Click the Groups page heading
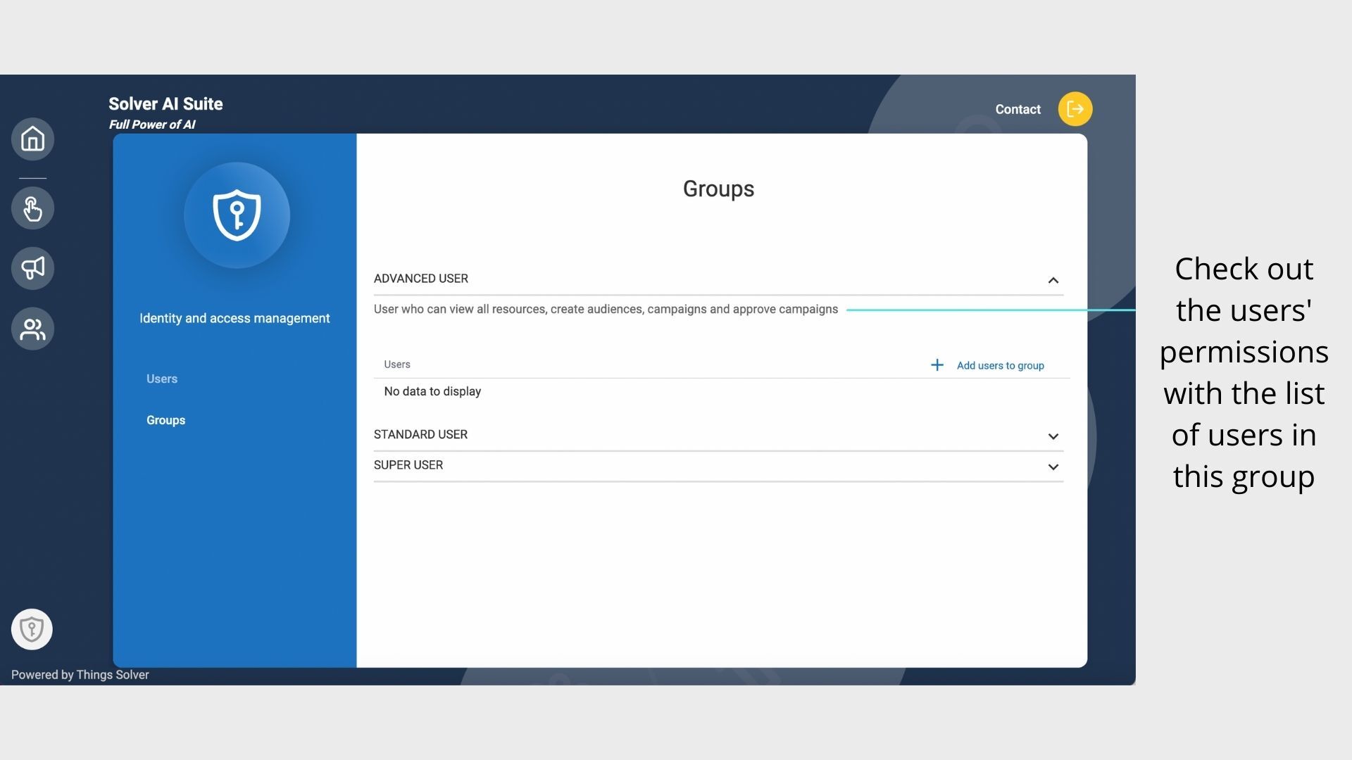This screenshot has width=1352, height=760. [x=718, y=189]
